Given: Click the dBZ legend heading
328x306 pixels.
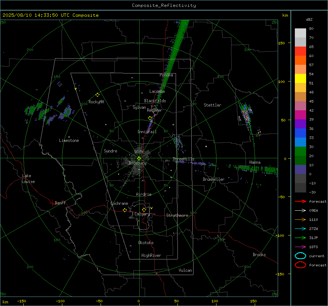Looking at the screenshot, I should pos(309,19).
